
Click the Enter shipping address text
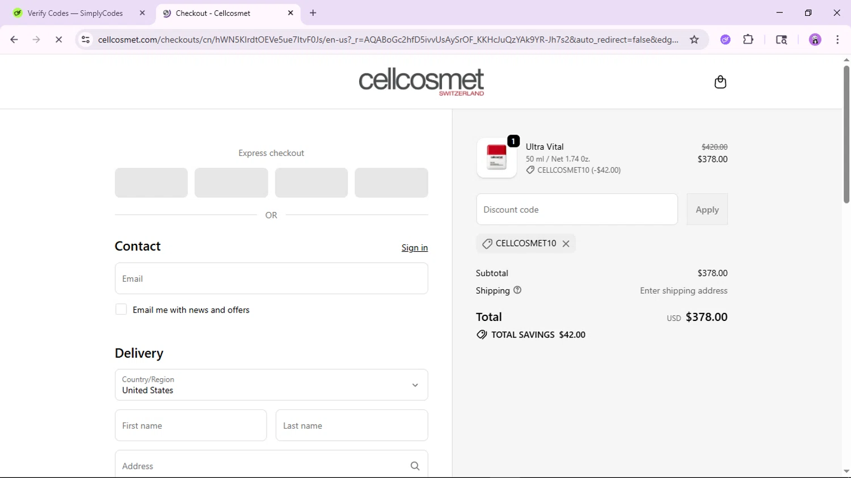pyautogui.click(x=684, y=291)
